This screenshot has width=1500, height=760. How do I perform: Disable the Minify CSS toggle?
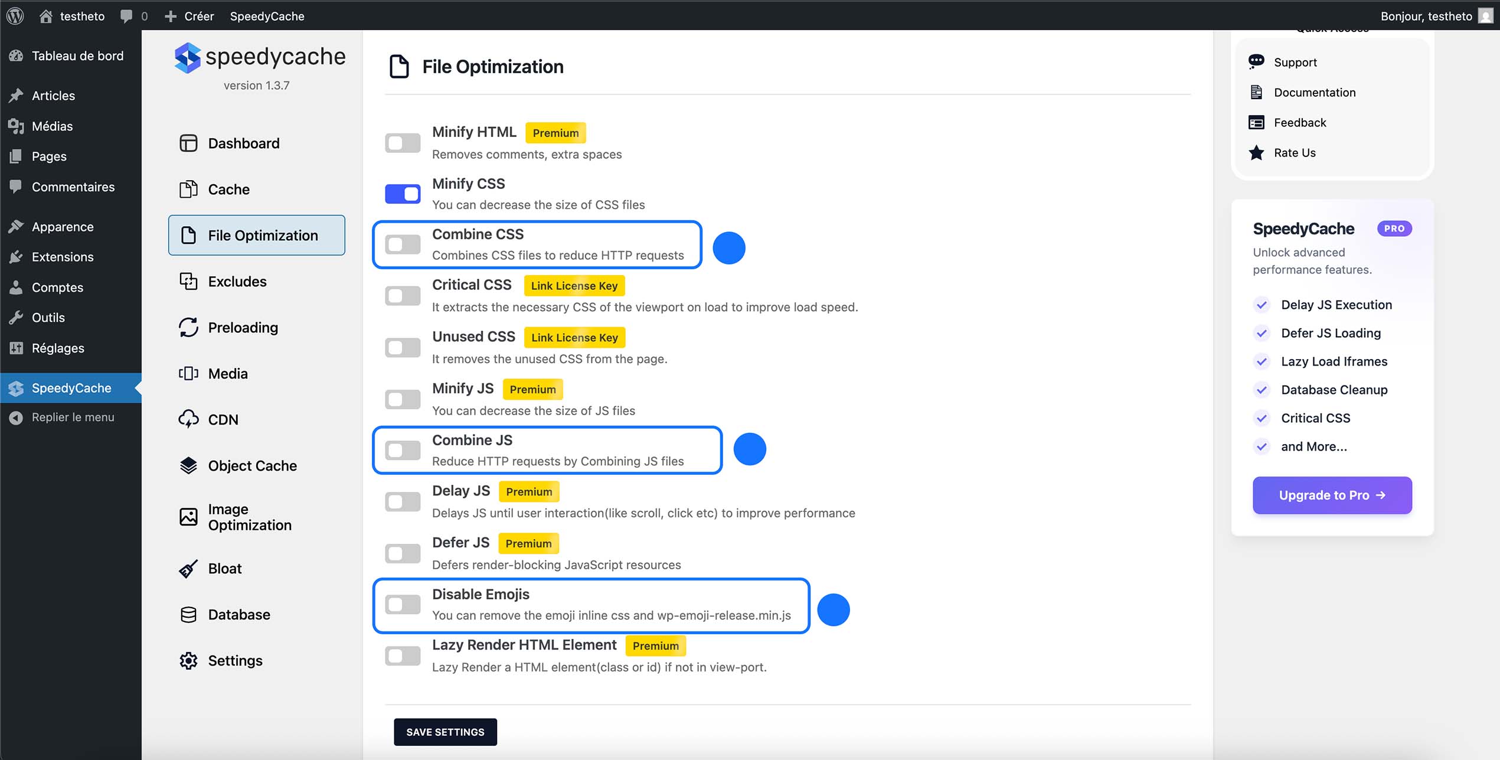402,193
